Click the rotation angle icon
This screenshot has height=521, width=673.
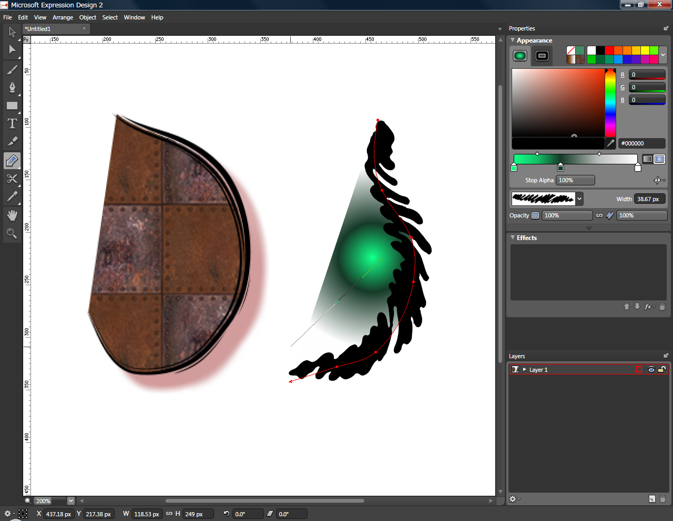point(227,514)
